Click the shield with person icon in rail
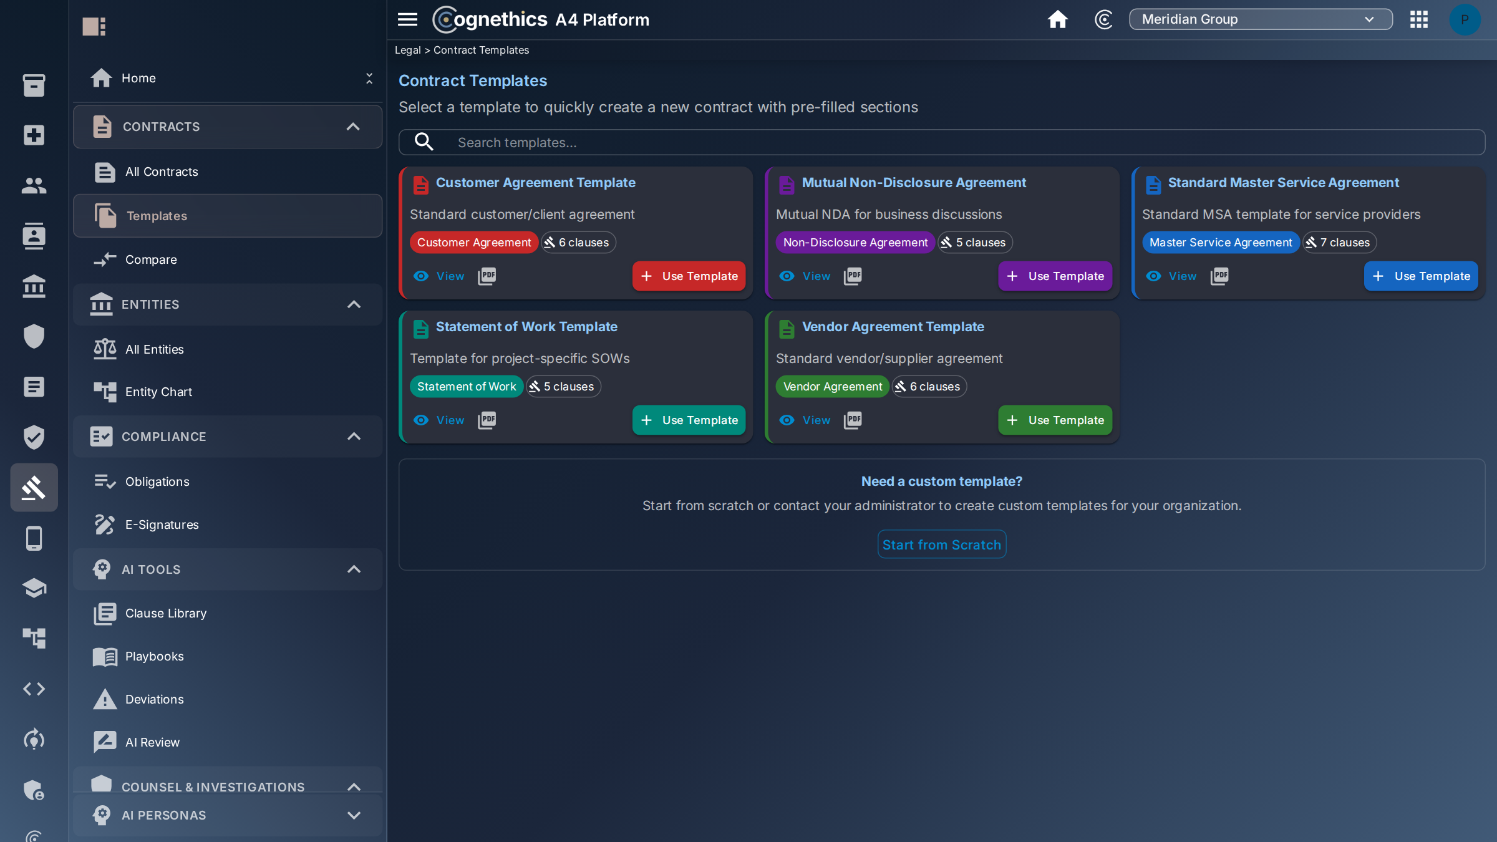Screen dimensions: 1497x842 coord(34,790)
